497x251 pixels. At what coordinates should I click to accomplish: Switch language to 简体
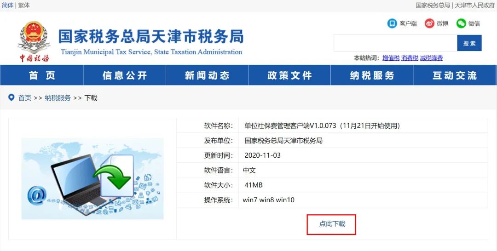click(8, 6)
